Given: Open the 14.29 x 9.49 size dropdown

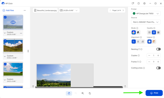Looking at the screenshot, I should pyautogui.click(x=69, y=10).
